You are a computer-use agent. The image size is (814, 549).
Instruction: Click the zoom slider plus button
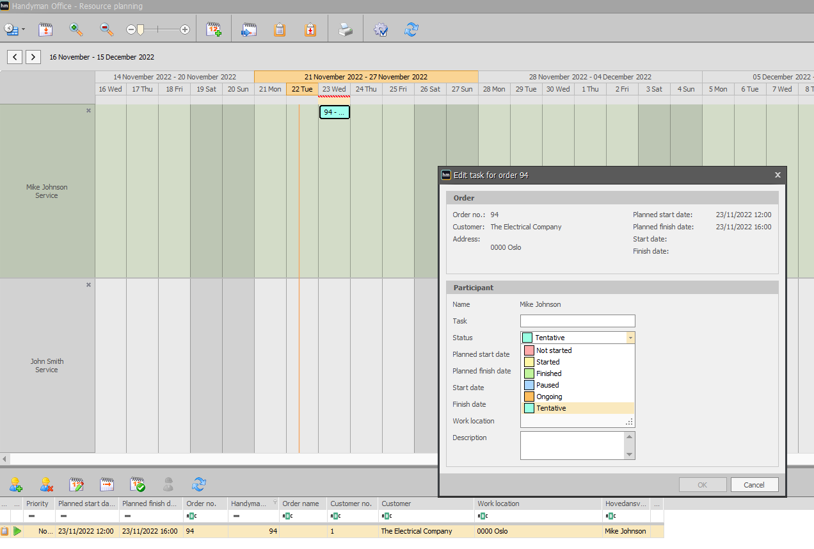[x=185, y=29]
